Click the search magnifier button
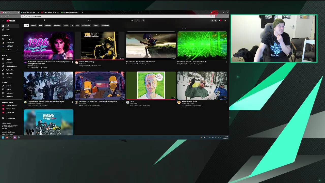 pos(137,21)
